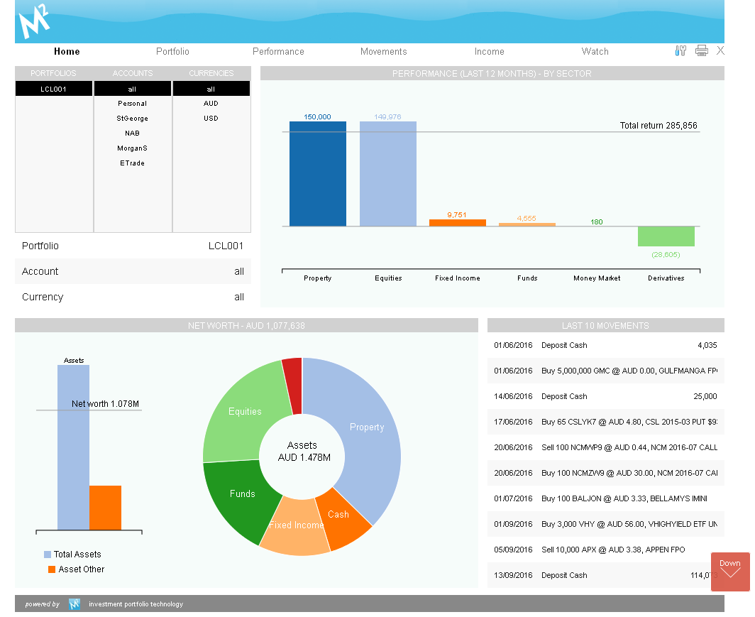Select the Watch tab

(595, 52)
